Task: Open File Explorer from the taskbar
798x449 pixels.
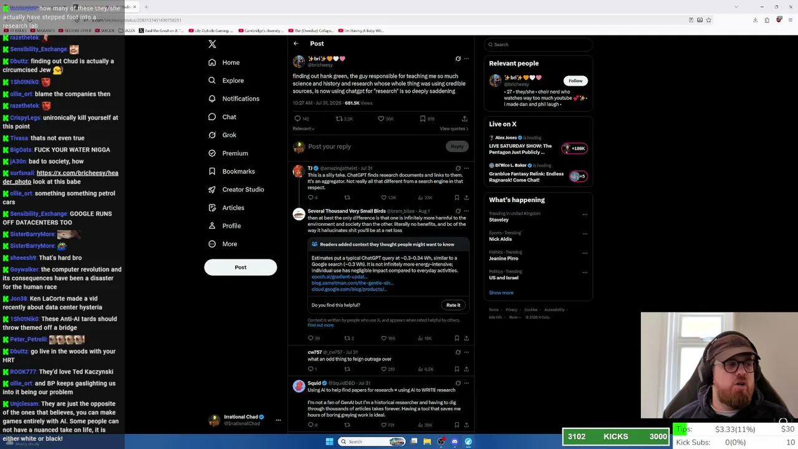Action: click(427, 442)
